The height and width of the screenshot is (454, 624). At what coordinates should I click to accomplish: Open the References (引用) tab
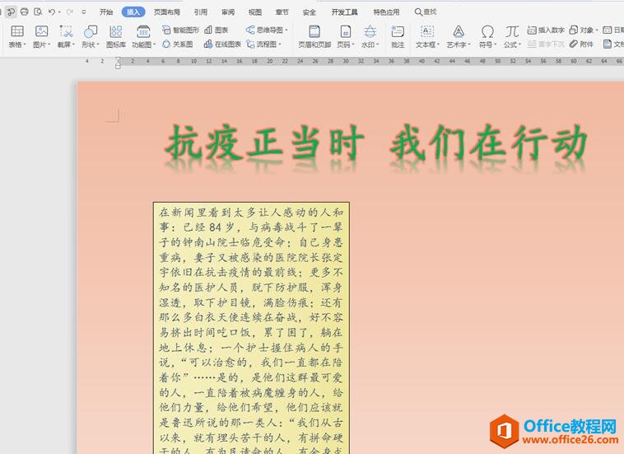(x=201, y=12)
